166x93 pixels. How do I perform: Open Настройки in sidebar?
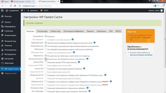[9, 59]
